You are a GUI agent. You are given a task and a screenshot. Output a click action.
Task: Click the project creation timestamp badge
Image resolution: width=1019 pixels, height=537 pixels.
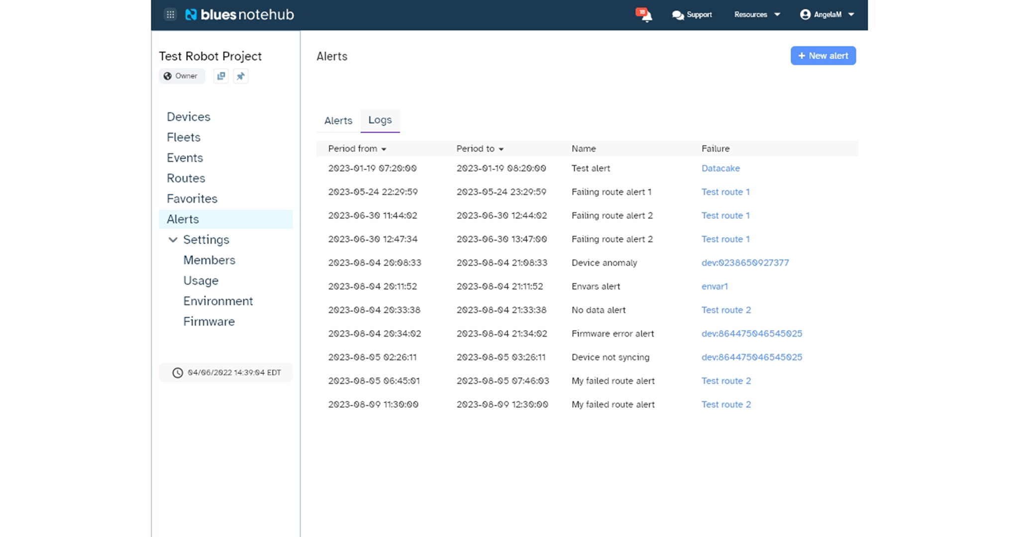pos(226,372)
